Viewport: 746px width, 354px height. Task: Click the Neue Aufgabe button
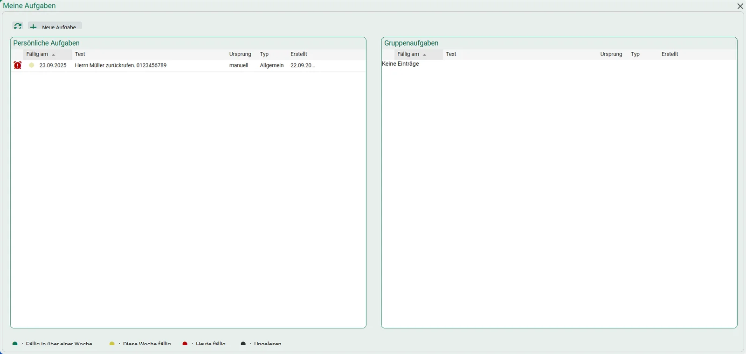55,26
